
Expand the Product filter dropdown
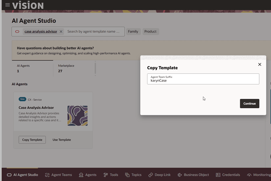[150, 32]
